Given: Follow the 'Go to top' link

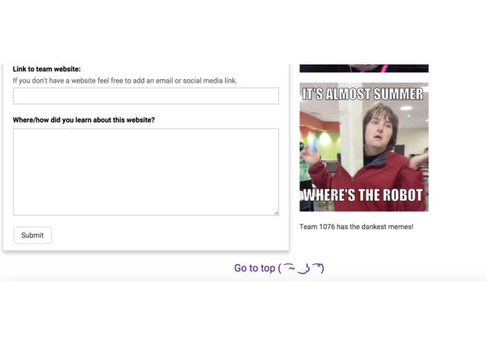Looking at the screenshot, I should point(279,268).
